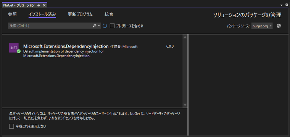Enable プレリリースを含める checkbox
Image resolution: width=290 pixels, height=137 pixels.
(112, 26)
